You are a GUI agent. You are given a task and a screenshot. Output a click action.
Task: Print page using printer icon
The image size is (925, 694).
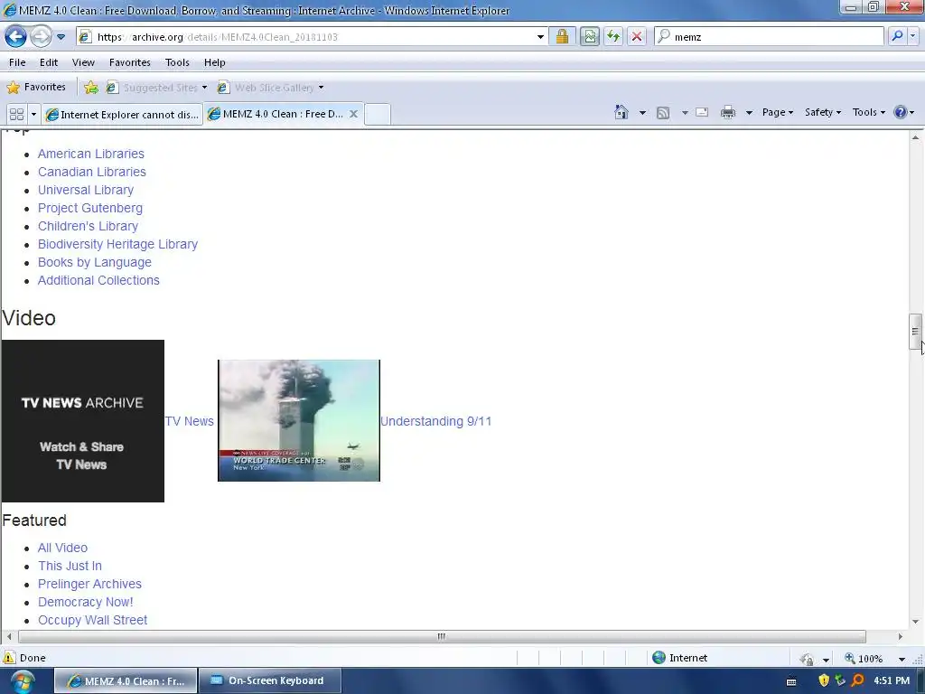coord(728,112)
